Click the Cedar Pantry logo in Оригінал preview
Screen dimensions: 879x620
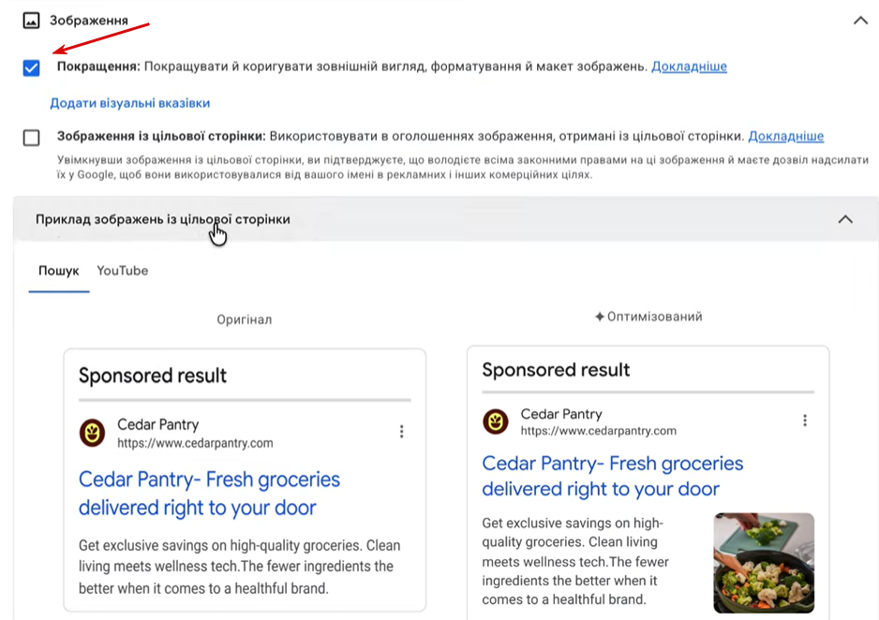coord(92,433)
